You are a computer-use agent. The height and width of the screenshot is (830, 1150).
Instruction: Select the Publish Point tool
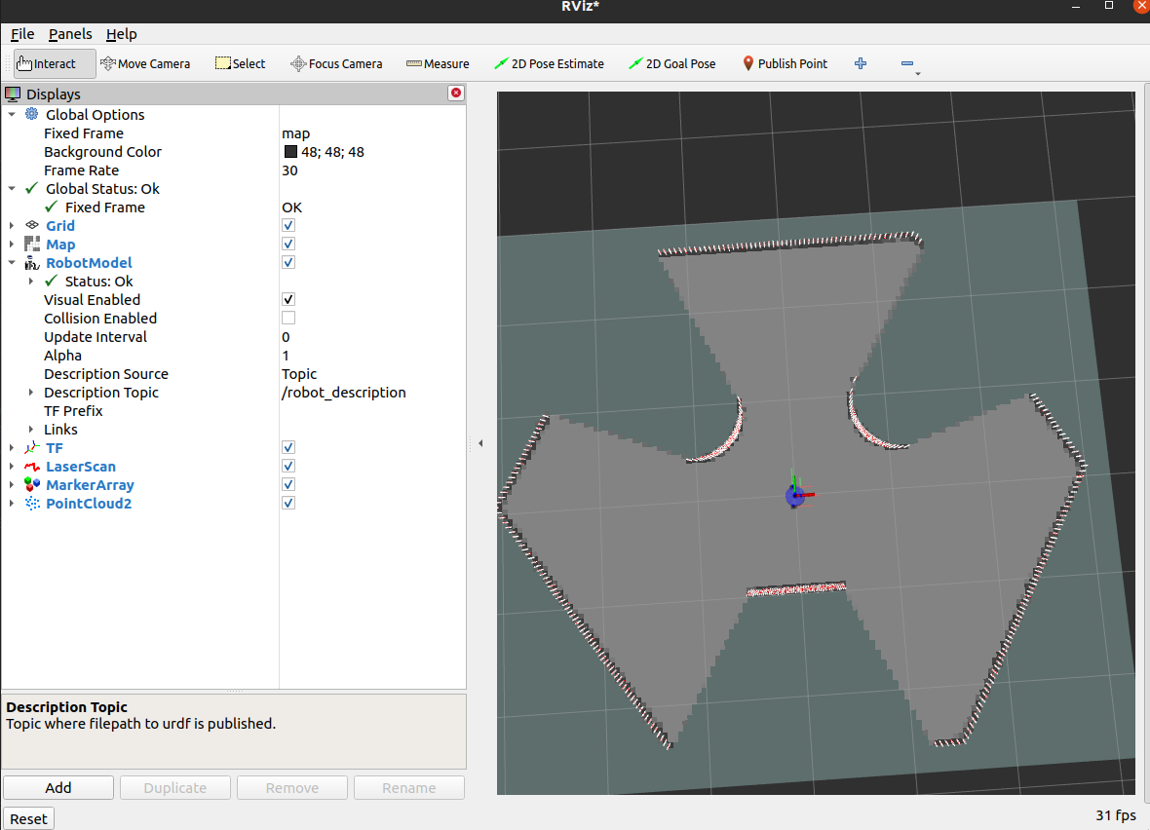tap(785, 63)
